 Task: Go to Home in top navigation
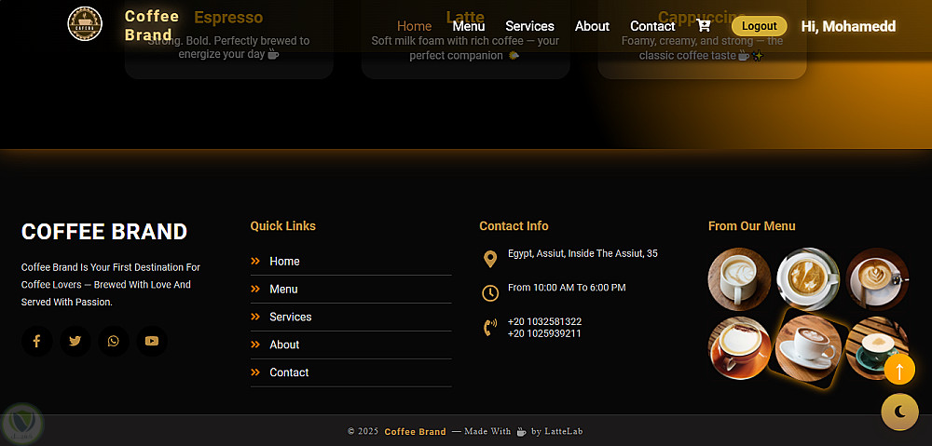pyautogui.click(x=415, y=26)
